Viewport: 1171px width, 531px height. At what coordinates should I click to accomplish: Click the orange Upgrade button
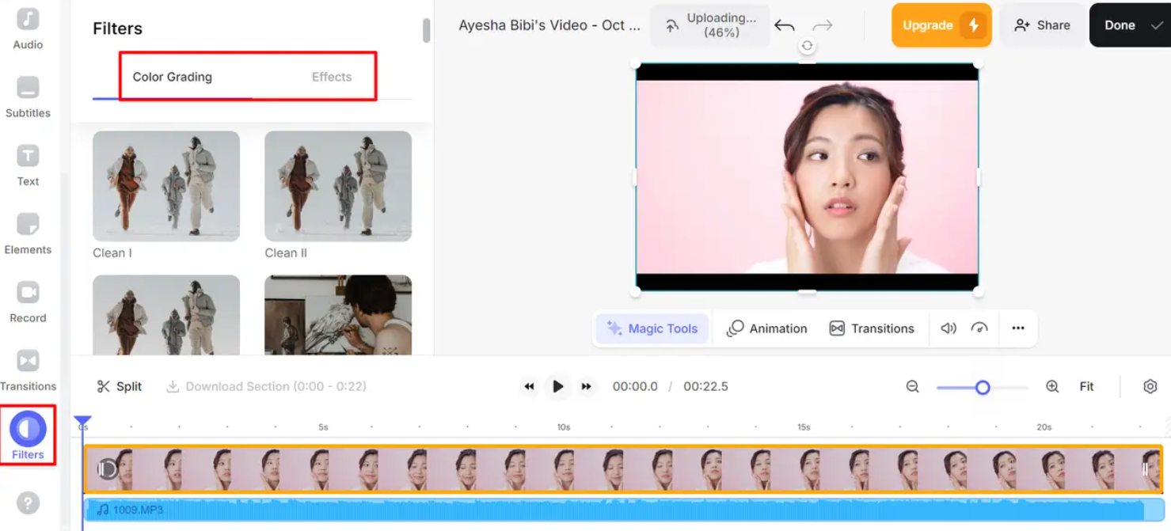click(x=941, y=25)
